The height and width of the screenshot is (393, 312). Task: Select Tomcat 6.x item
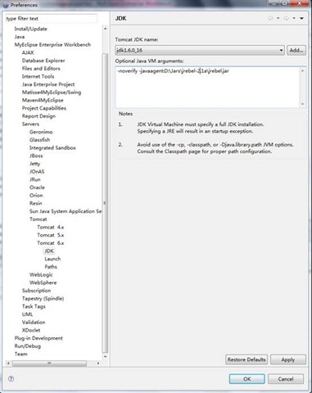point(51,242)
